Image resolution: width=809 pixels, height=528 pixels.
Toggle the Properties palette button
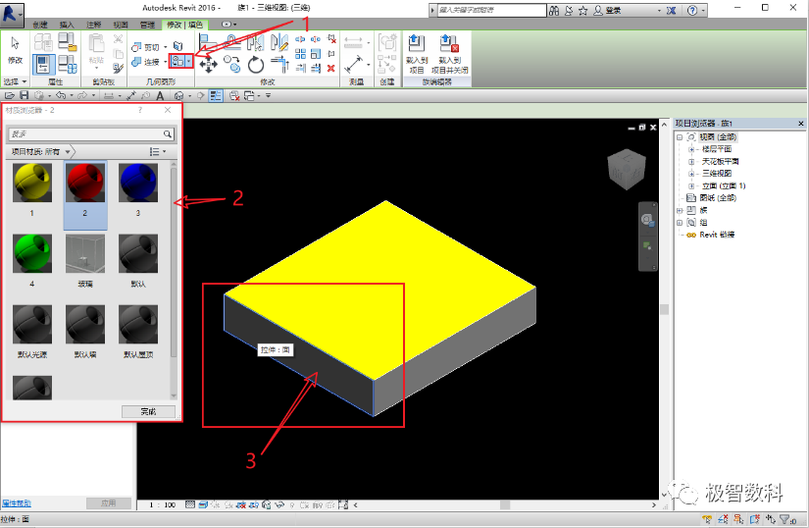(x=43, y=66)
